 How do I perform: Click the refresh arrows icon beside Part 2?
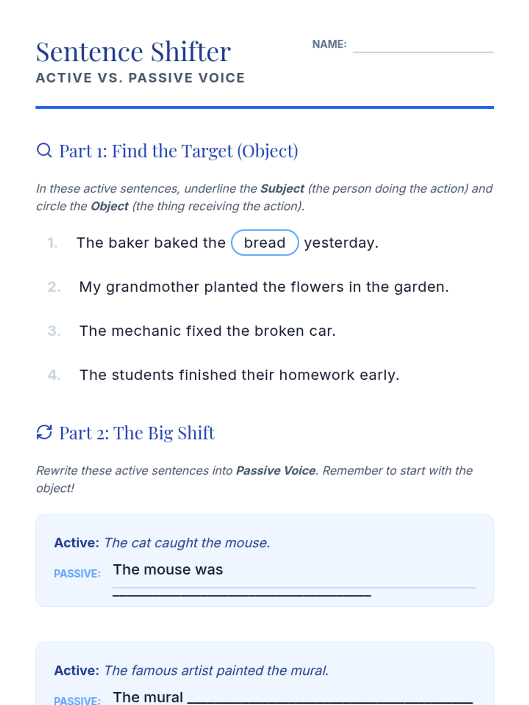tap(44, 432)
